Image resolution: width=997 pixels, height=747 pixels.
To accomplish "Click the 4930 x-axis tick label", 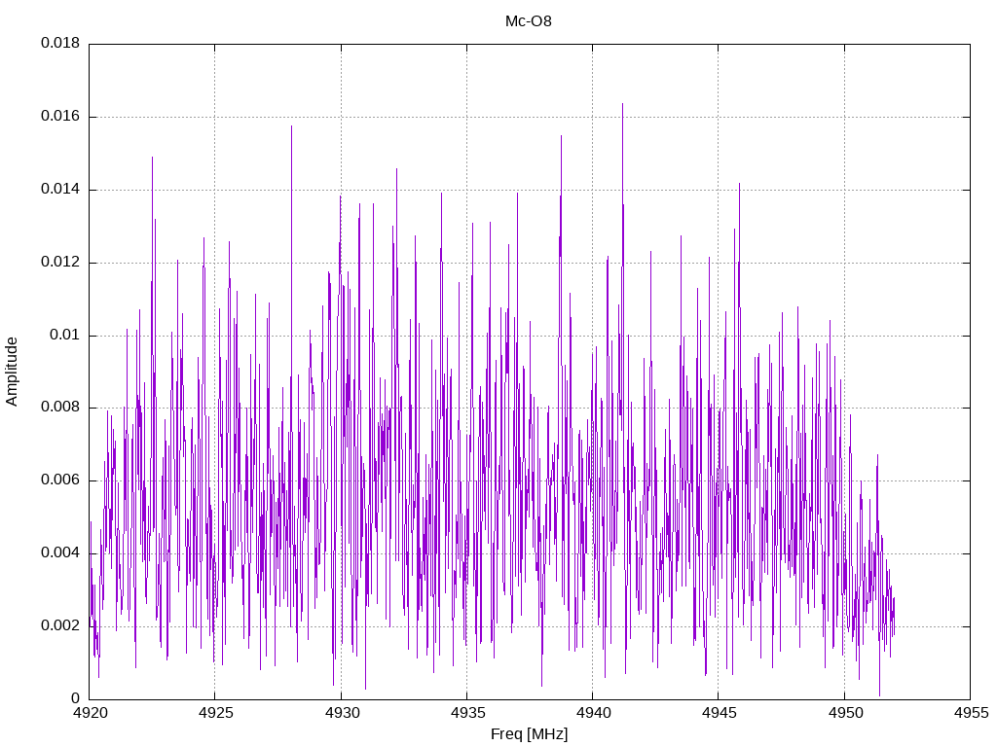I will click(x=342, y=713).
